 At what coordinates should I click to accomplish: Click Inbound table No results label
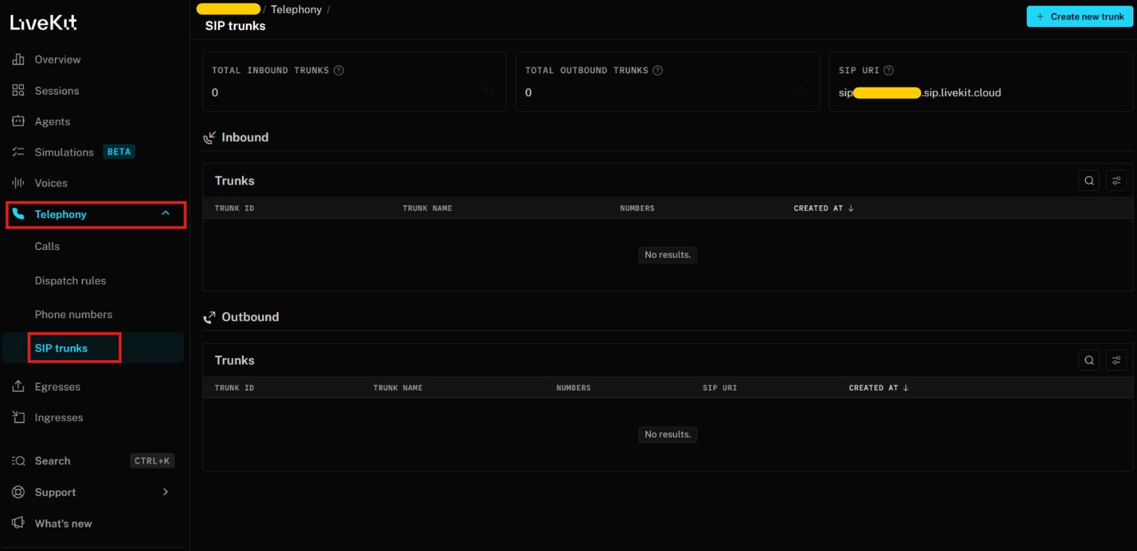(x=667, y=255)
